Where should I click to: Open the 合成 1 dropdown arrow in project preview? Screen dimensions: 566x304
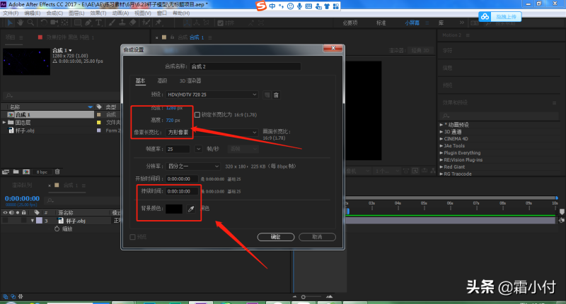point(70,50)
